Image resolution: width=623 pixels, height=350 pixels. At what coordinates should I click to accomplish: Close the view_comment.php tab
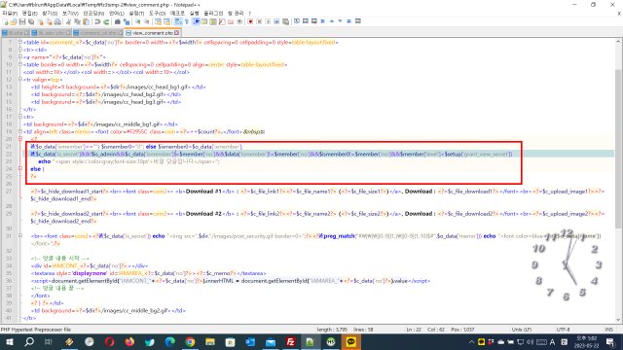click(177, 33)
